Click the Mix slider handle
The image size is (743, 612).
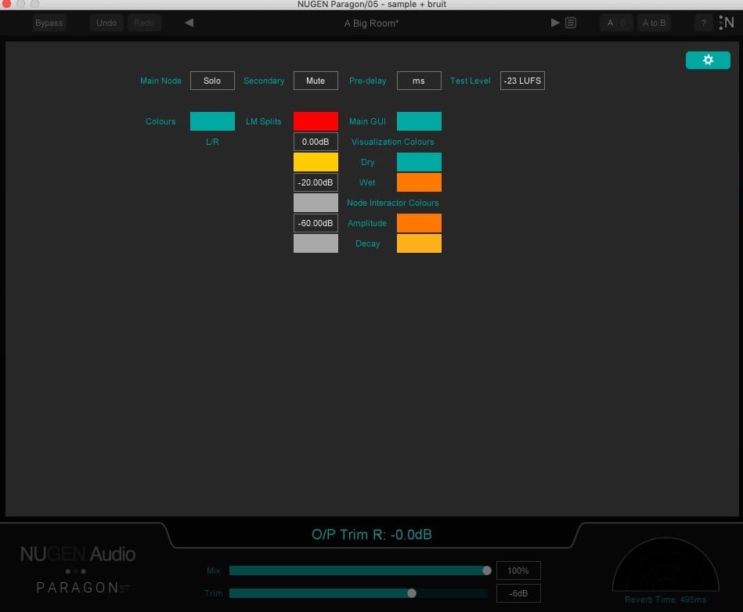487,571
